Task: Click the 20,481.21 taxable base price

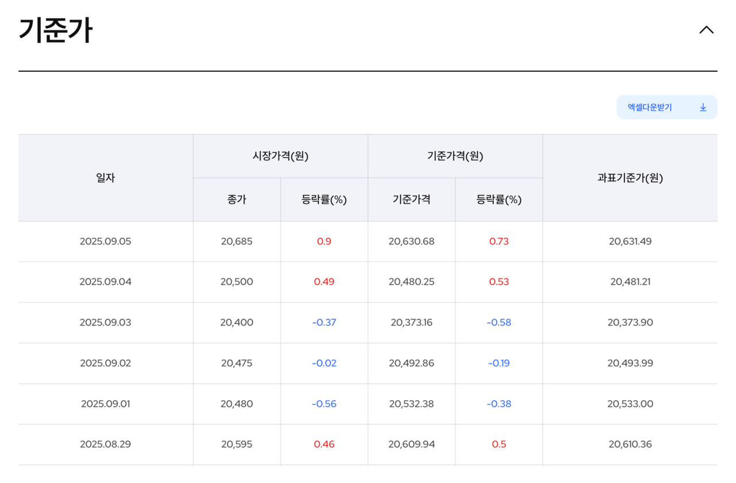Action: tap(630, 282)
